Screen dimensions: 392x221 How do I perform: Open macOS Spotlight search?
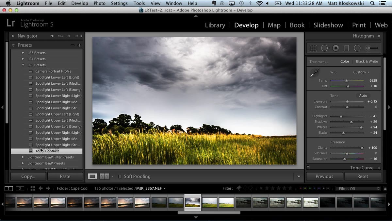pos(373,3)
